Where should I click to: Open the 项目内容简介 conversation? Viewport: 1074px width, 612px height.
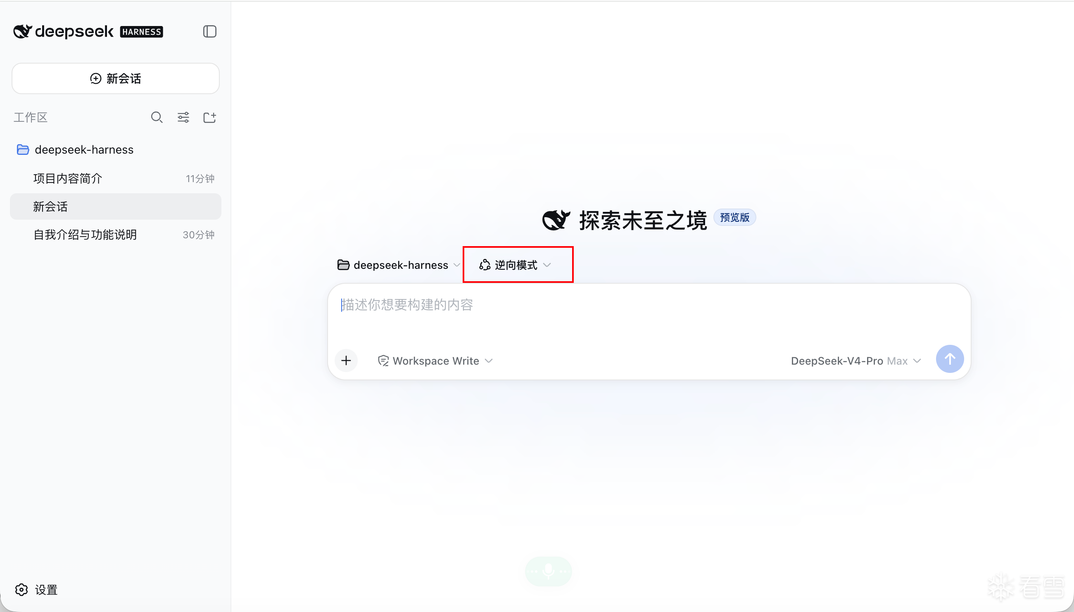pos(116,179)
